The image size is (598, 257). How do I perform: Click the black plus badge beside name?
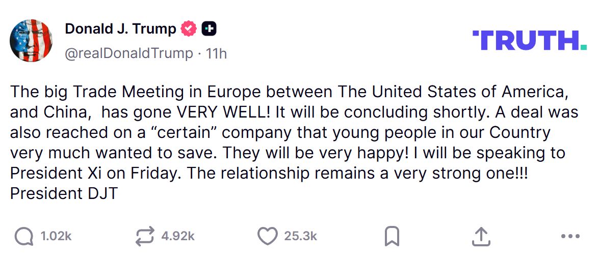[x=209, y=29]
